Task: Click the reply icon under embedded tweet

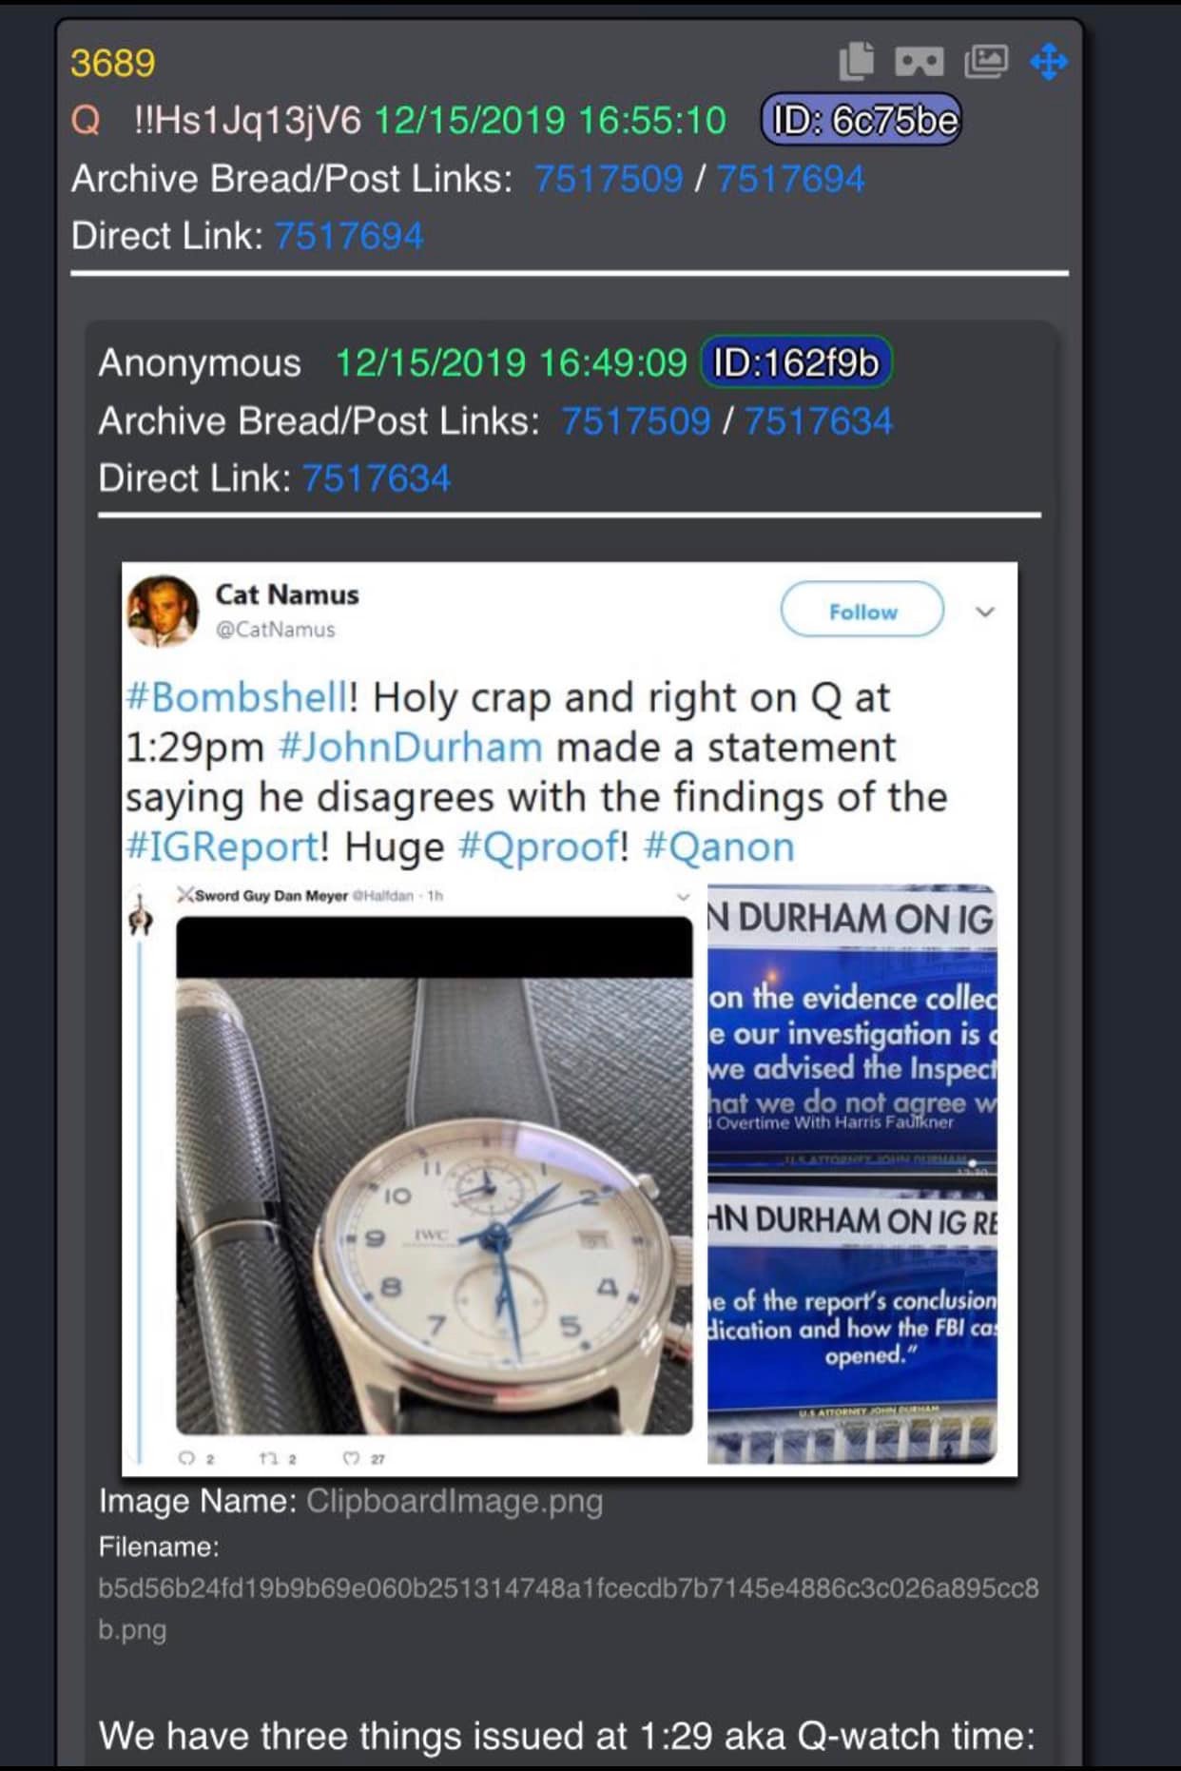Action: coord(186,1458)
